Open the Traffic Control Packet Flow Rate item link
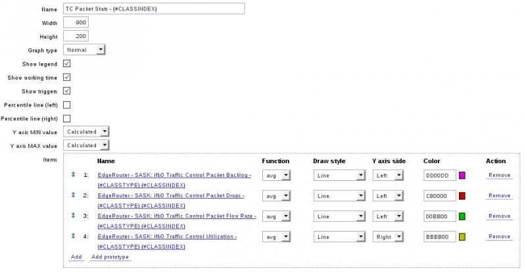Image resolution: width=526 pixels, height=273 pixels. click(175, 216)
